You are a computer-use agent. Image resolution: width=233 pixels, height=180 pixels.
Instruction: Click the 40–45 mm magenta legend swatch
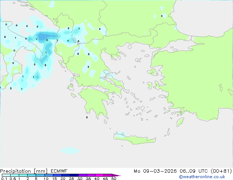(100, 175)
